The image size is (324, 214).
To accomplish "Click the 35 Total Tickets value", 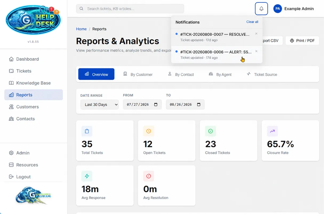I will click(87, 144).
